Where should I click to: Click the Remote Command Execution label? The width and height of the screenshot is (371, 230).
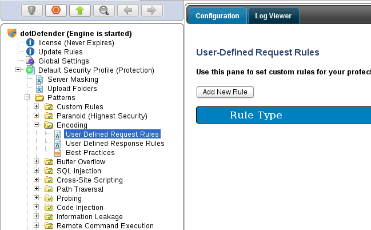(105, 226)
